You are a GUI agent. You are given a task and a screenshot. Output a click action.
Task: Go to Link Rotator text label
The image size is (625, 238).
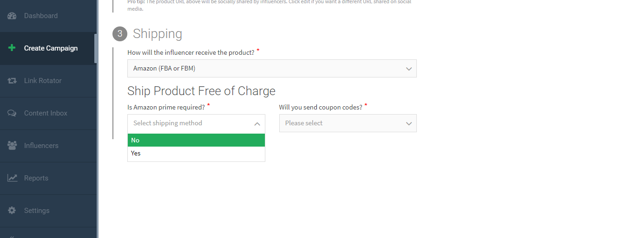pos(43,81)
